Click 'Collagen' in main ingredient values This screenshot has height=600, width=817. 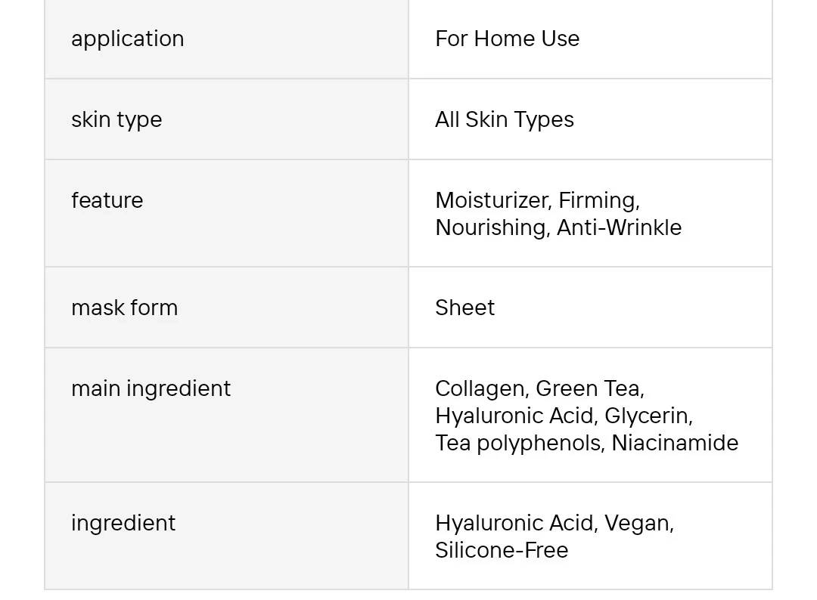480,388
